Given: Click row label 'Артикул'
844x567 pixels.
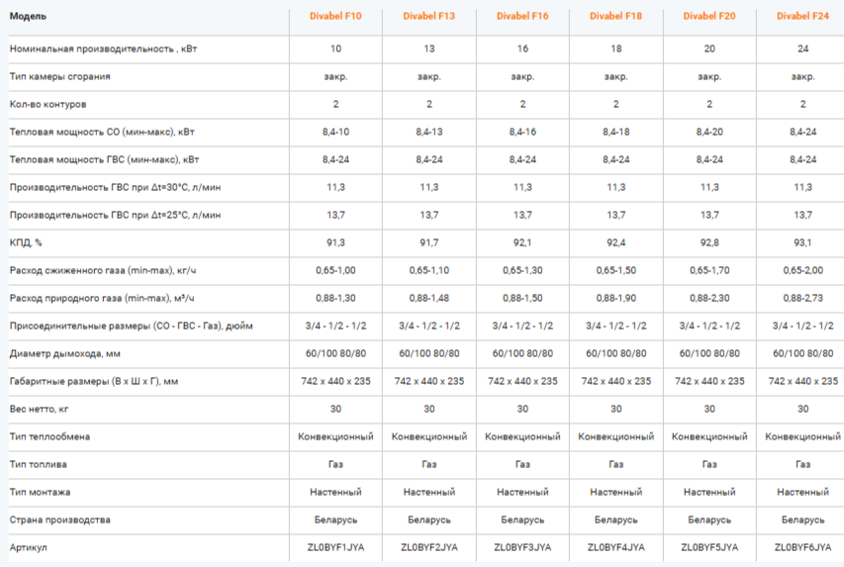Looking at the screenshot, I should click(x=28, y=547).
